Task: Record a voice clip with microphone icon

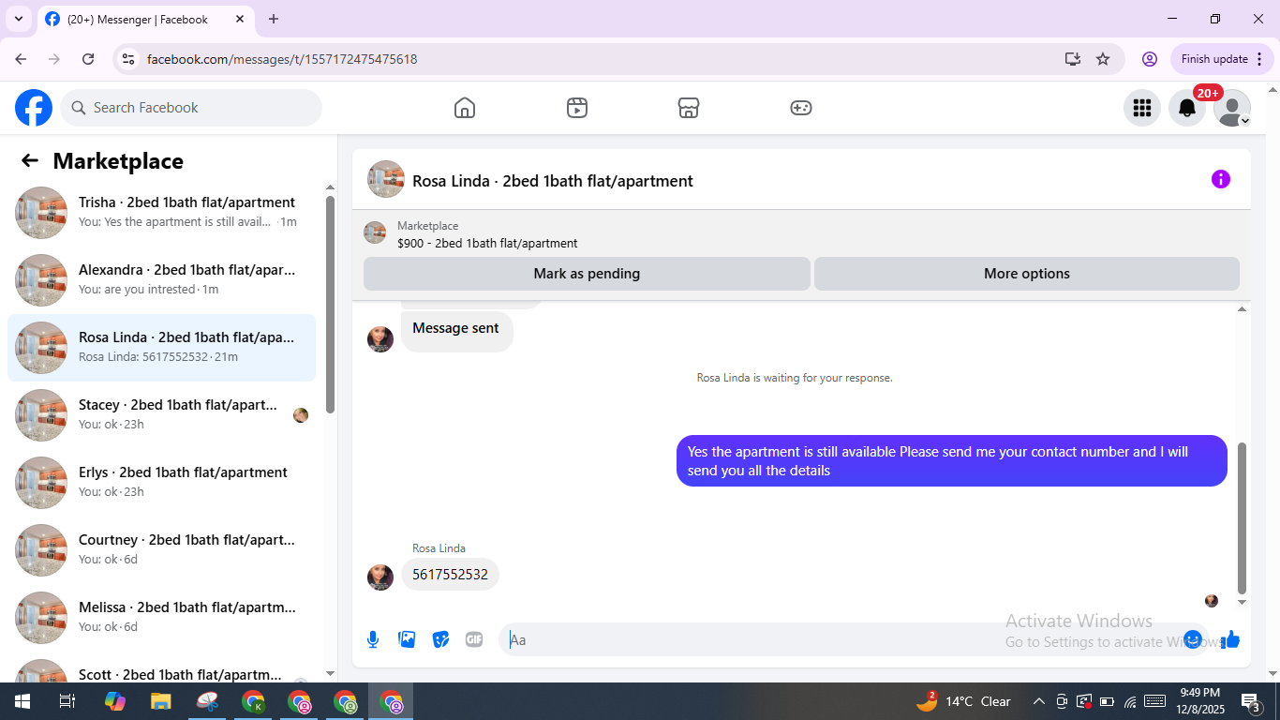Action: (x=373, y=639)
